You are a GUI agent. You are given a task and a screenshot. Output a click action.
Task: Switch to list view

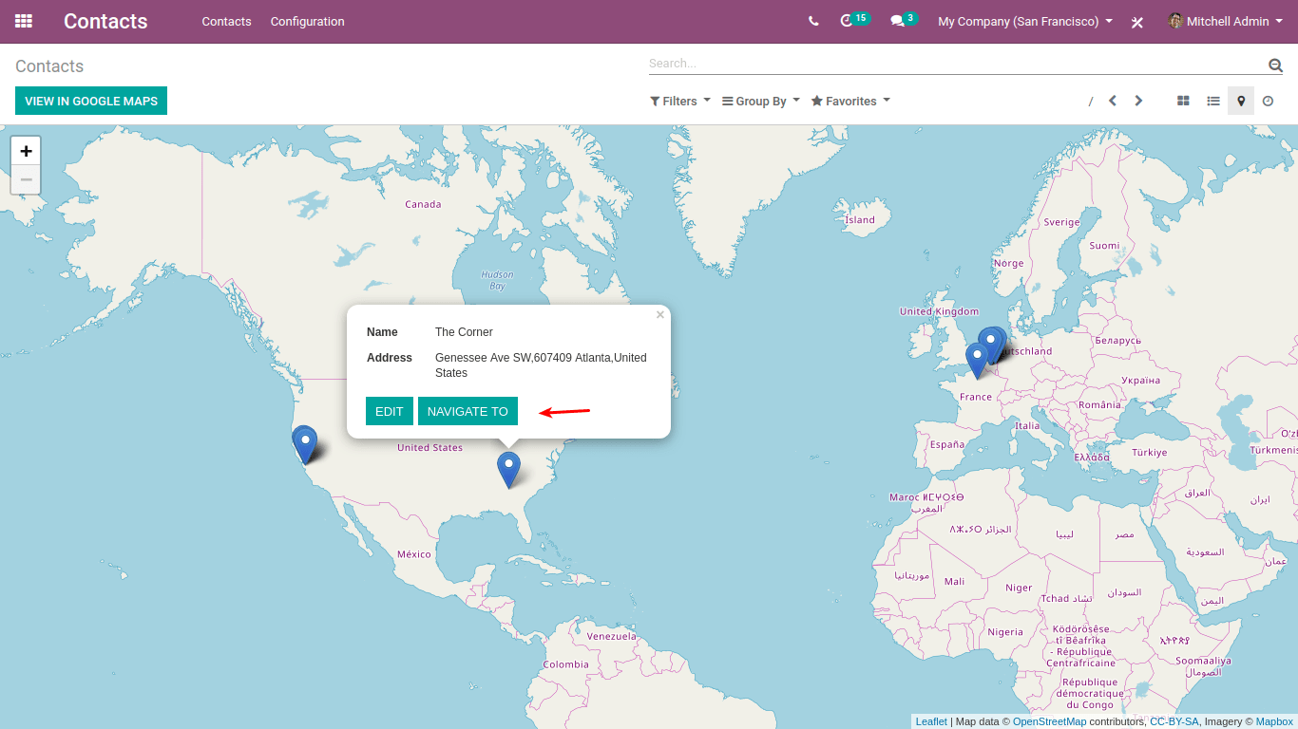coord(1213,101)
